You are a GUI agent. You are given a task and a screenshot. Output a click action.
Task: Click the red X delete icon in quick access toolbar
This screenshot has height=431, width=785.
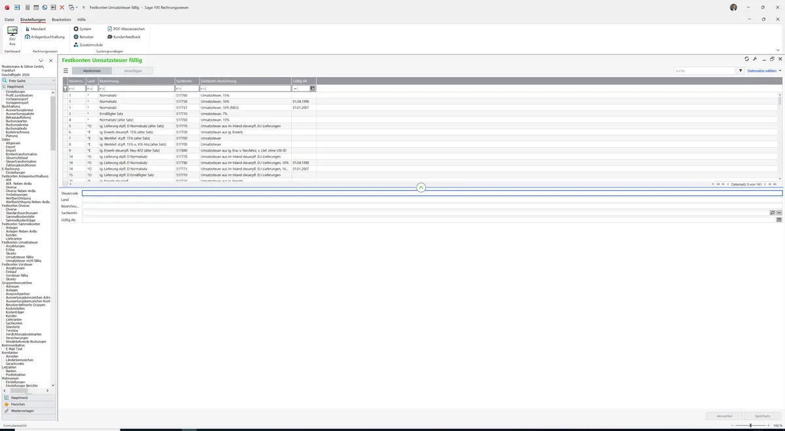tap(62, 7)
